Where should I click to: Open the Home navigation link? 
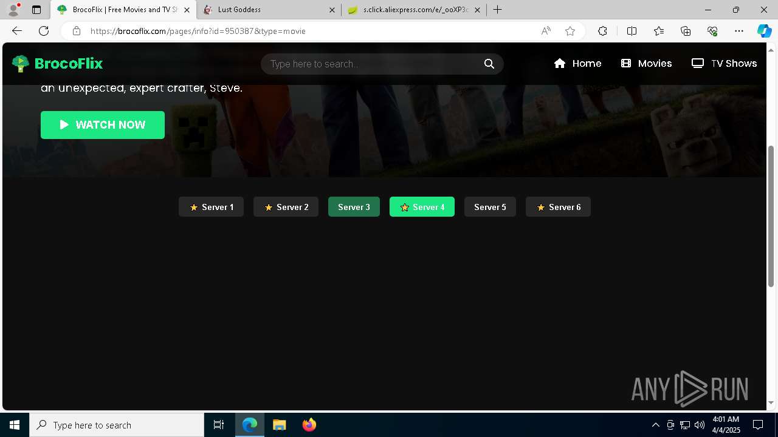(x=577, y=63)
